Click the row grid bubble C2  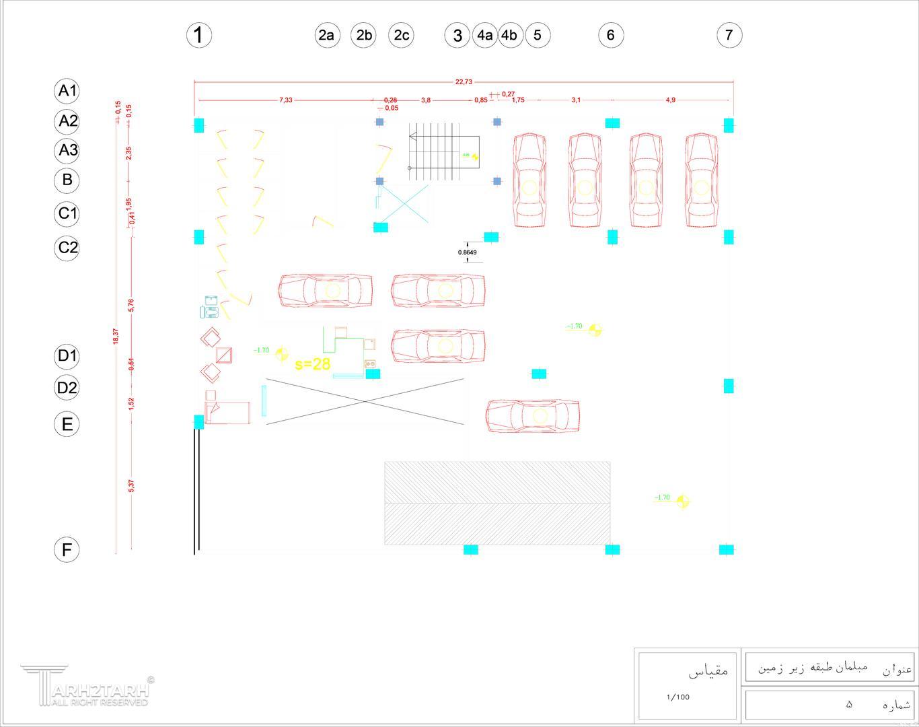coord(67,248)
